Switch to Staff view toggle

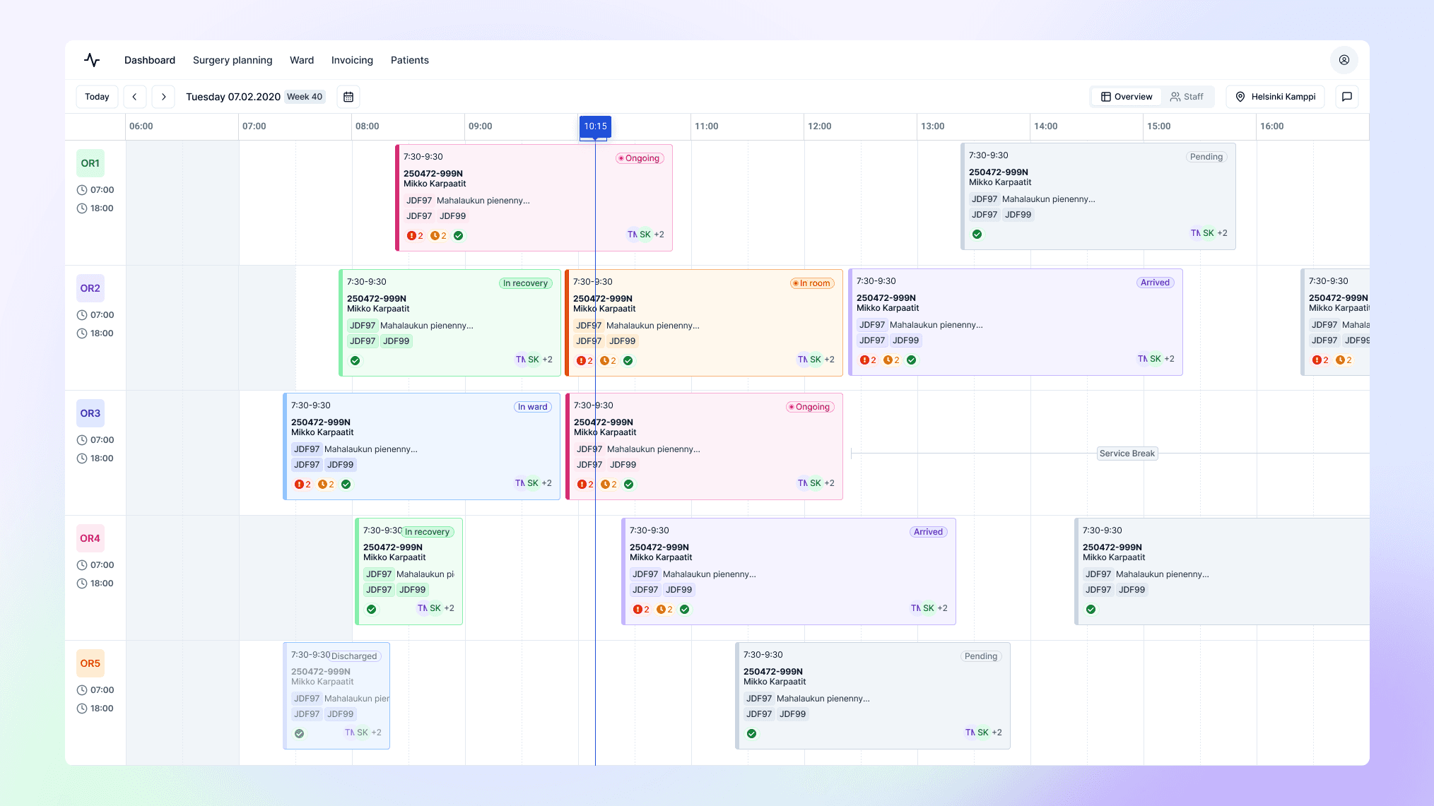tap(1187, 97)
